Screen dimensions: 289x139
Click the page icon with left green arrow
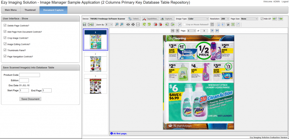pos(167,24)
